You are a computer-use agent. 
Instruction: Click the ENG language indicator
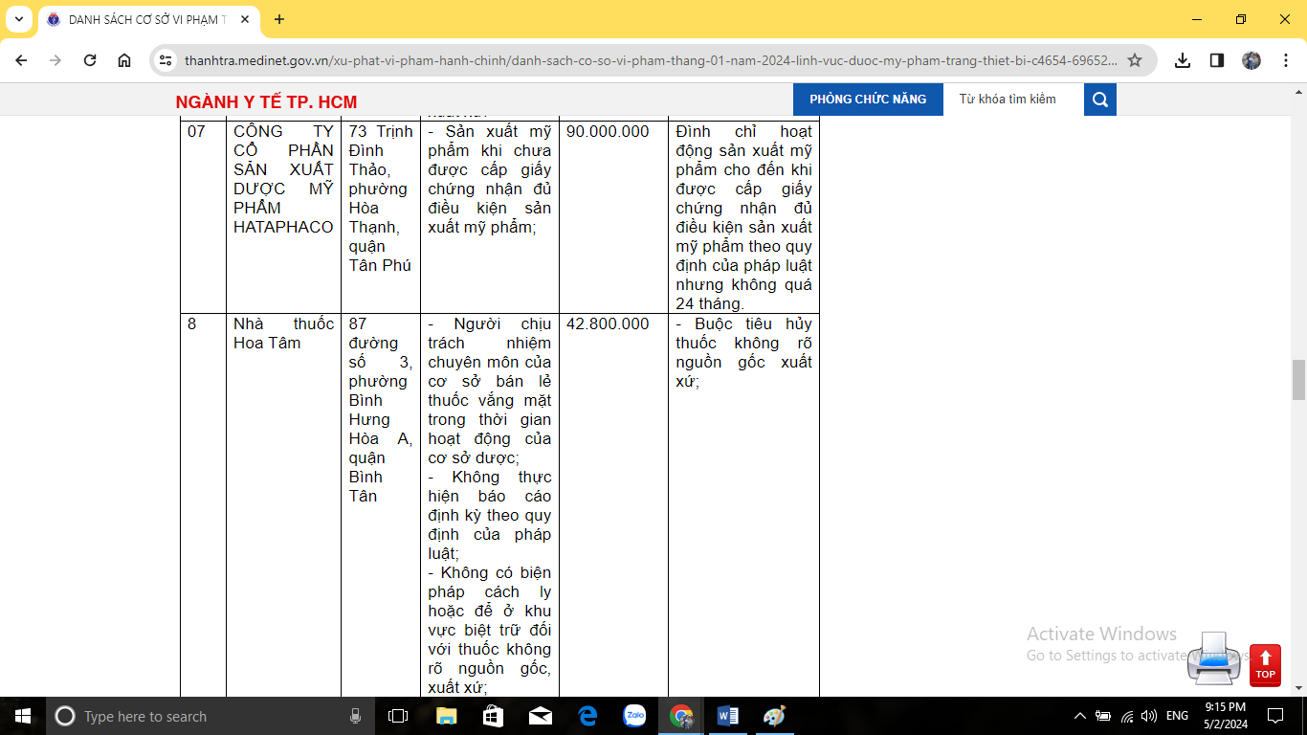click(1178, 716)
